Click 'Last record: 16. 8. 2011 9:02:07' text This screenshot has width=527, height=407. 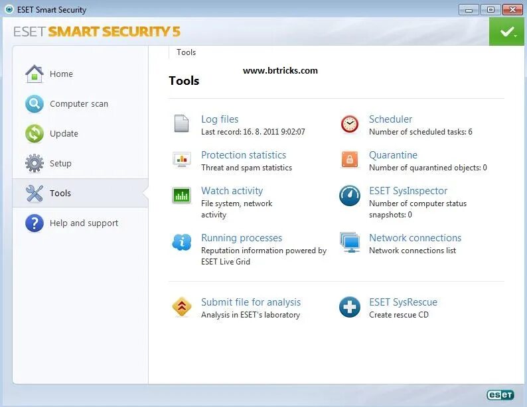click(x=253, y=132)
